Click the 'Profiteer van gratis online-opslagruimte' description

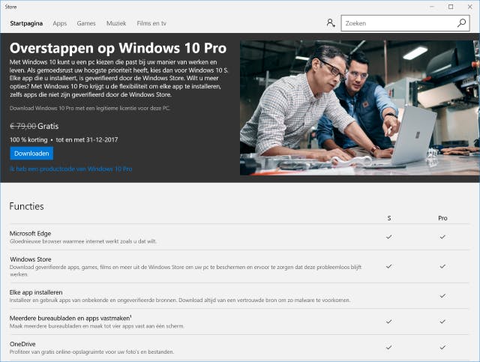91,352
